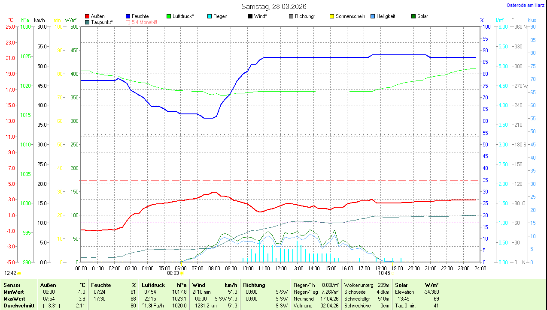The height and width of the screenshot is (310, 547).
Task: Click the sun icon beside 12:42
Action: pos(19,273)
